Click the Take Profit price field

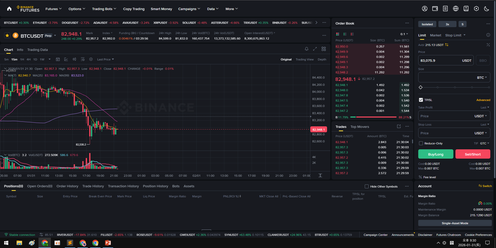click(454, 116)
